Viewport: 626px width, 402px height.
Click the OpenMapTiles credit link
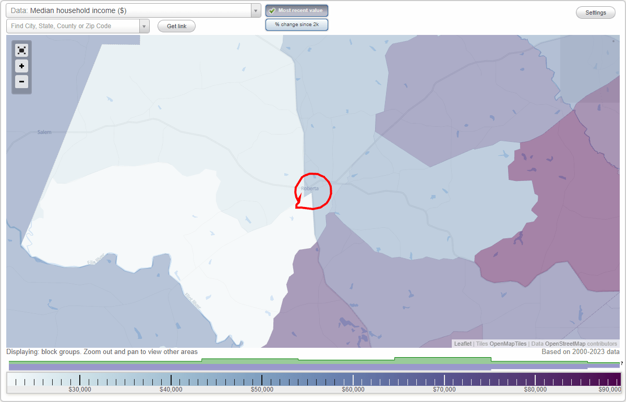[508, 344]
